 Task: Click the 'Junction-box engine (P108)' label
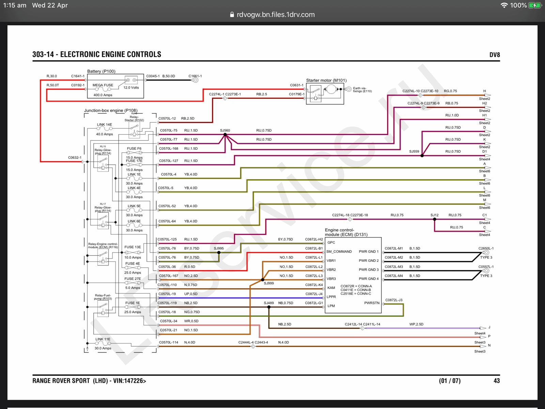111,110
